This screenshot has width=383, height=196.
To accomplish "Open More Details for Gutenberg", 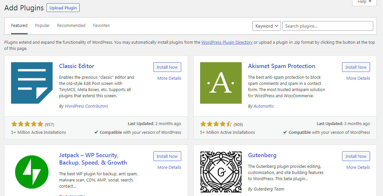I will click(x=358, y=167).
